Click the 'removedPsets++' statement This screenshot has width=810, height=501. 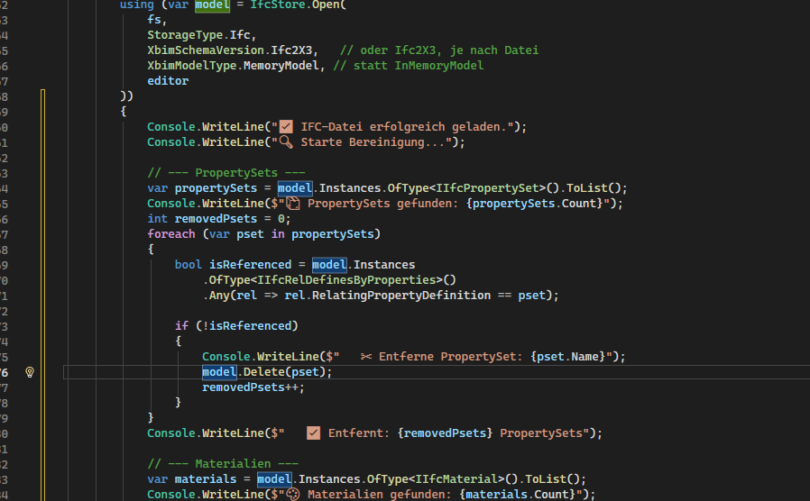coord(253,387)
